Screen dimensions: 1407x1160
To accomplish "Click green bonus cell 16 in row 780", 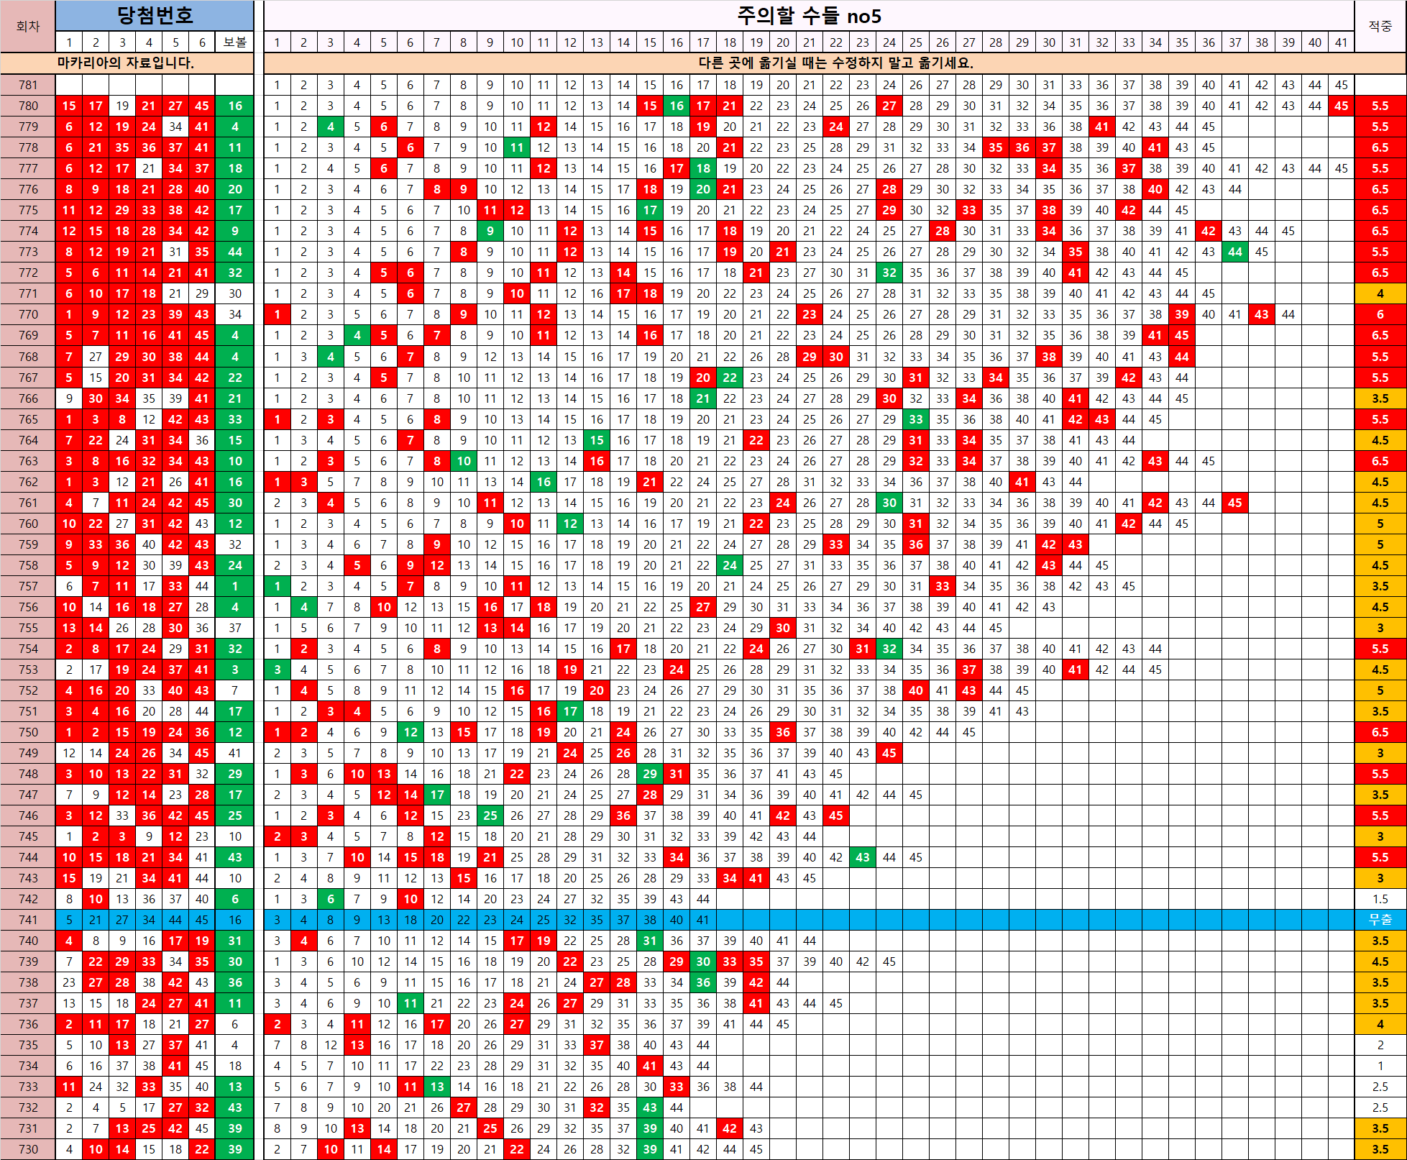I will [234, 106].
